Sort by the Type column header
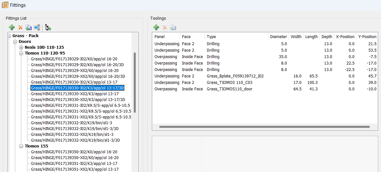Image resolution: width=381 pixels, height=172 pixels. coord(237,37)
